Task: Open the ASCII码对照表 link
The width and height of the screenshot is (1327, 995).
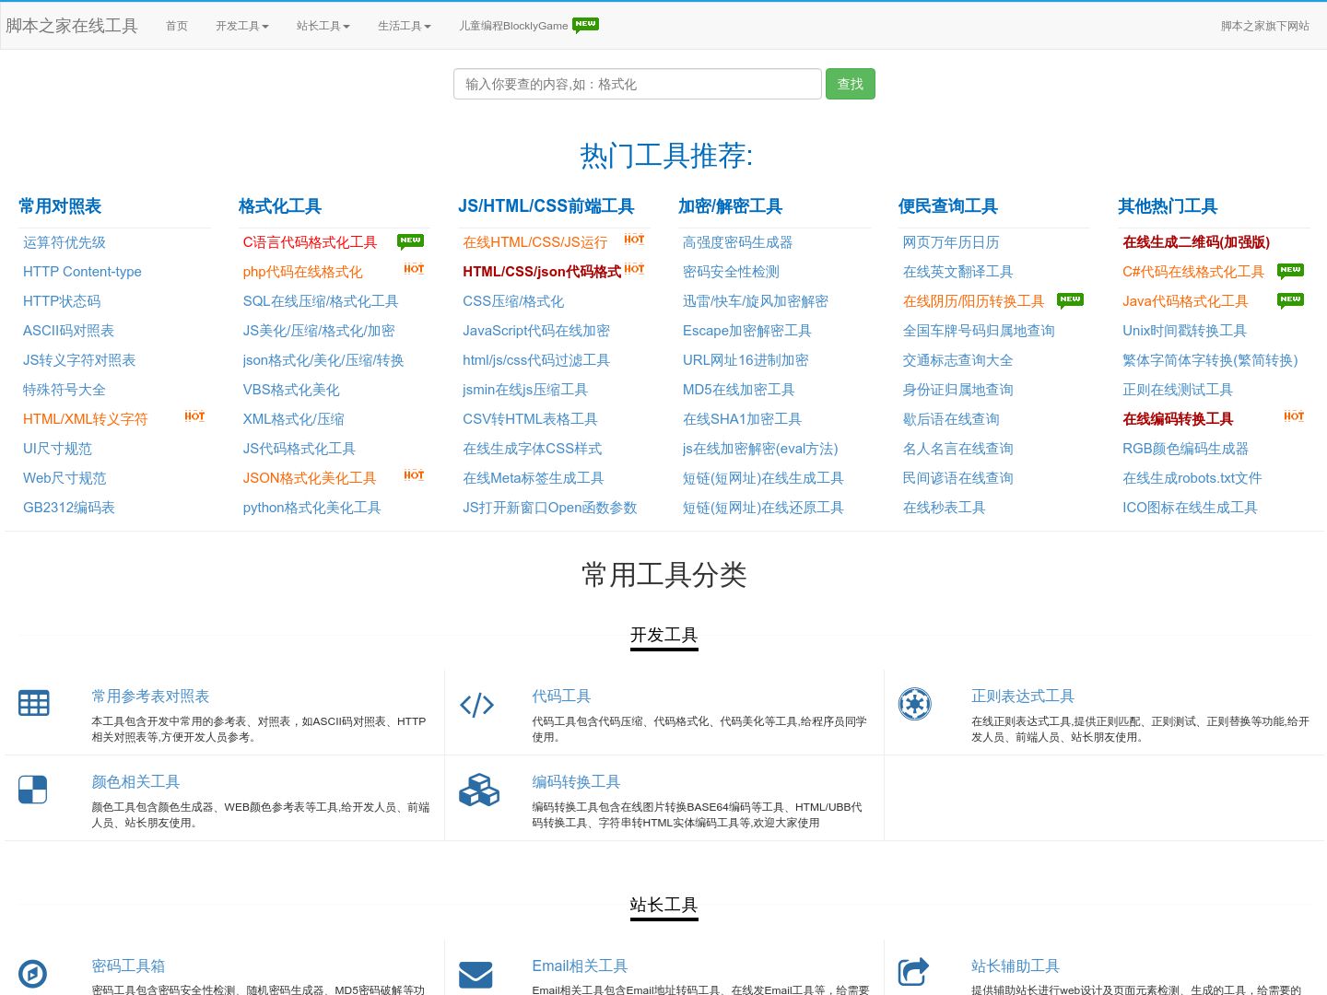Action: (68, 331)
